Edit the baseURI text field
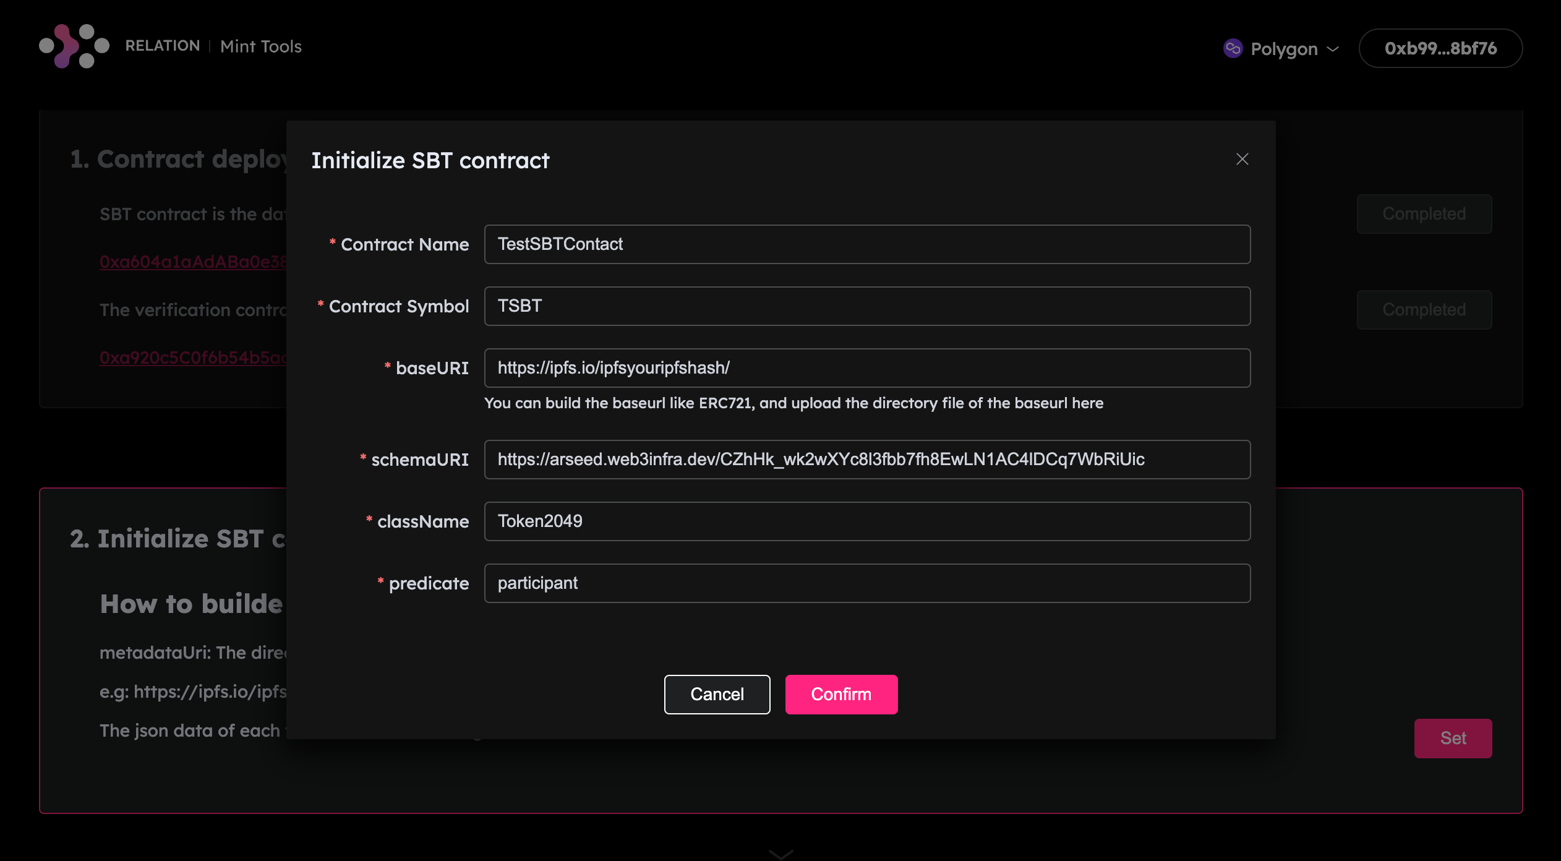The image size is (1561, 861). click(x=866, y=368)
